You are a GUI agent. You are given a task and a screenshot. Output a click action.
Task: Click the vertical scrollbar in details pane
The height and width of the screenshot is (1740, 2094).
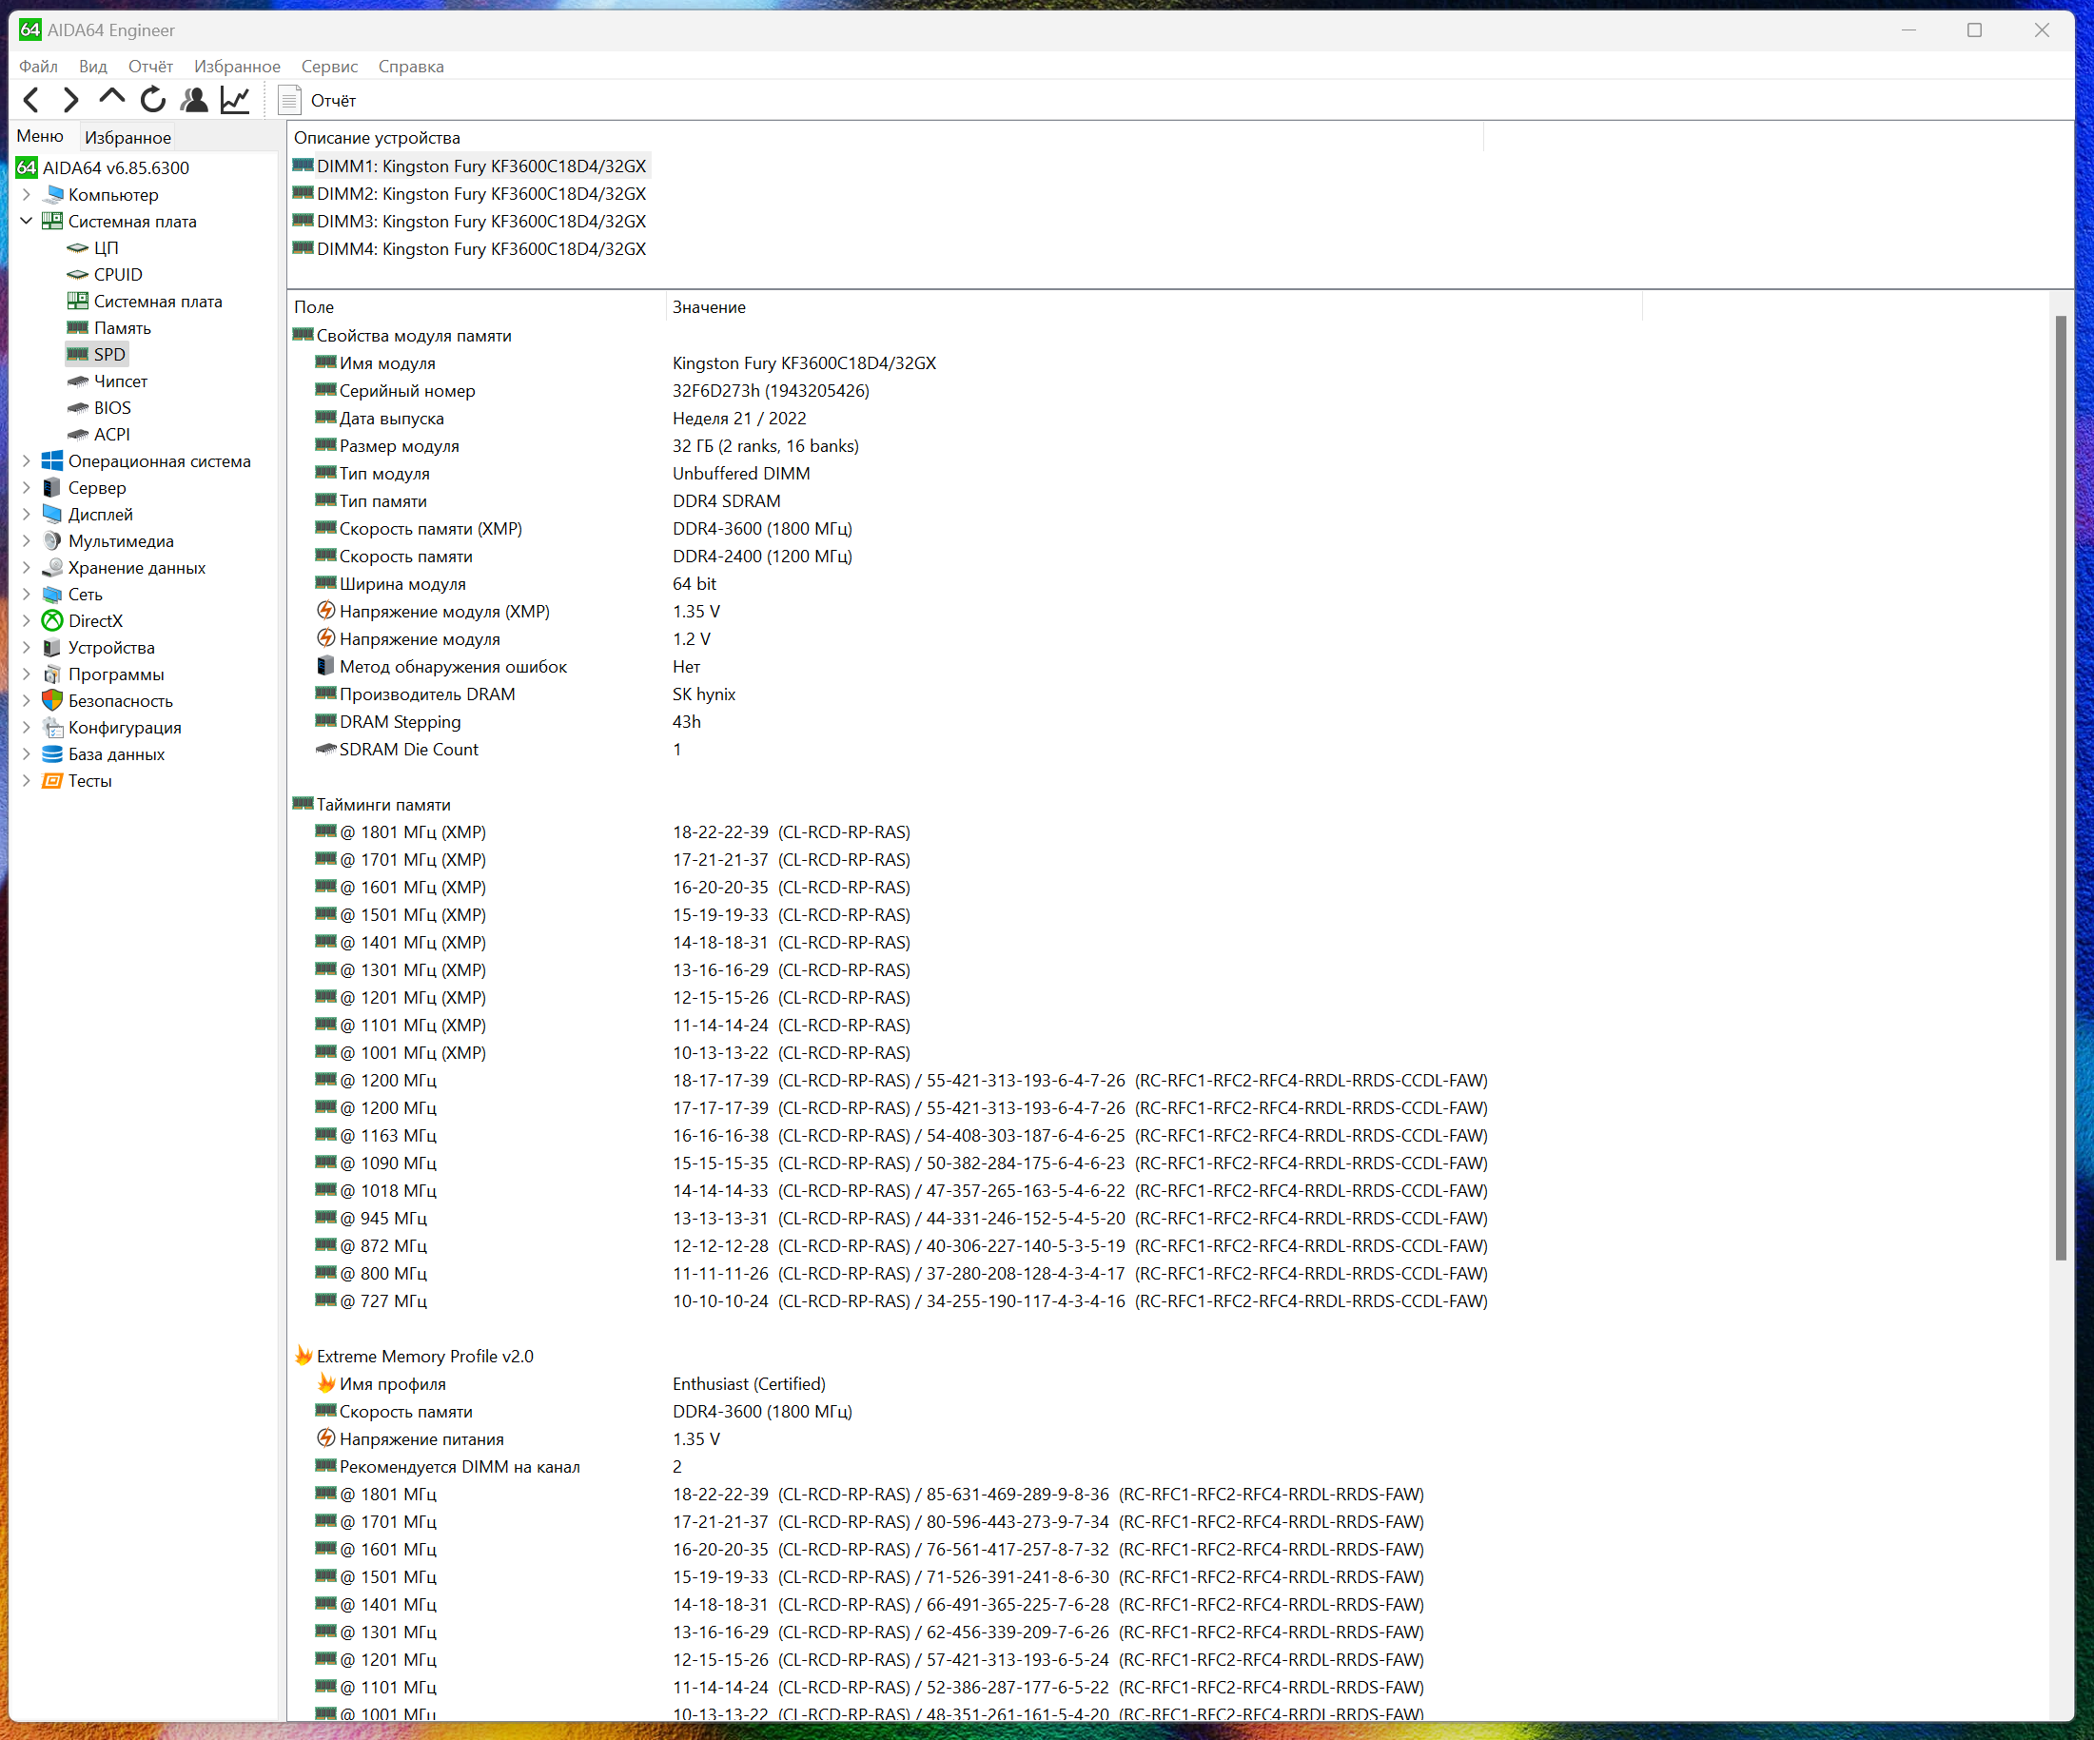coord(2060,788)
